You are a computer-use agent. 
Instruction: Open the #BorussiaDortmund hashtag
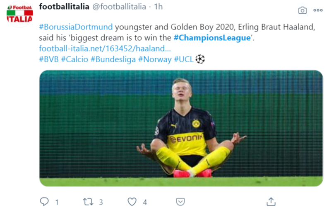tap(76, 27)
